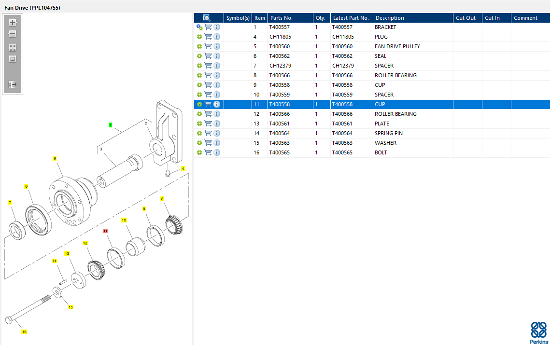Sort table by Description column header
The image size is (550, 345).
[390, 18]
